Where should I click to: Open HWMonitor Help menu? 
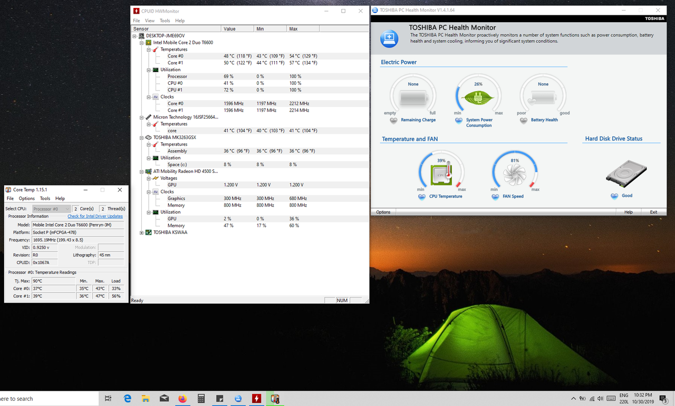(180, 21)
